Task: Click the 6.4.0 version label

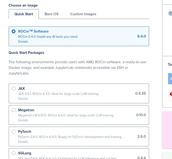Action: (142, 36)
